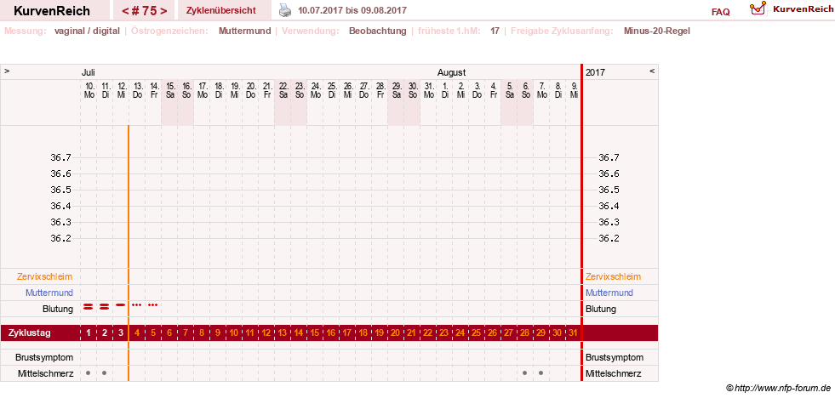Click the right-side Muttermund label
This screenshot has width=835, height=398.
pos(609,293)
